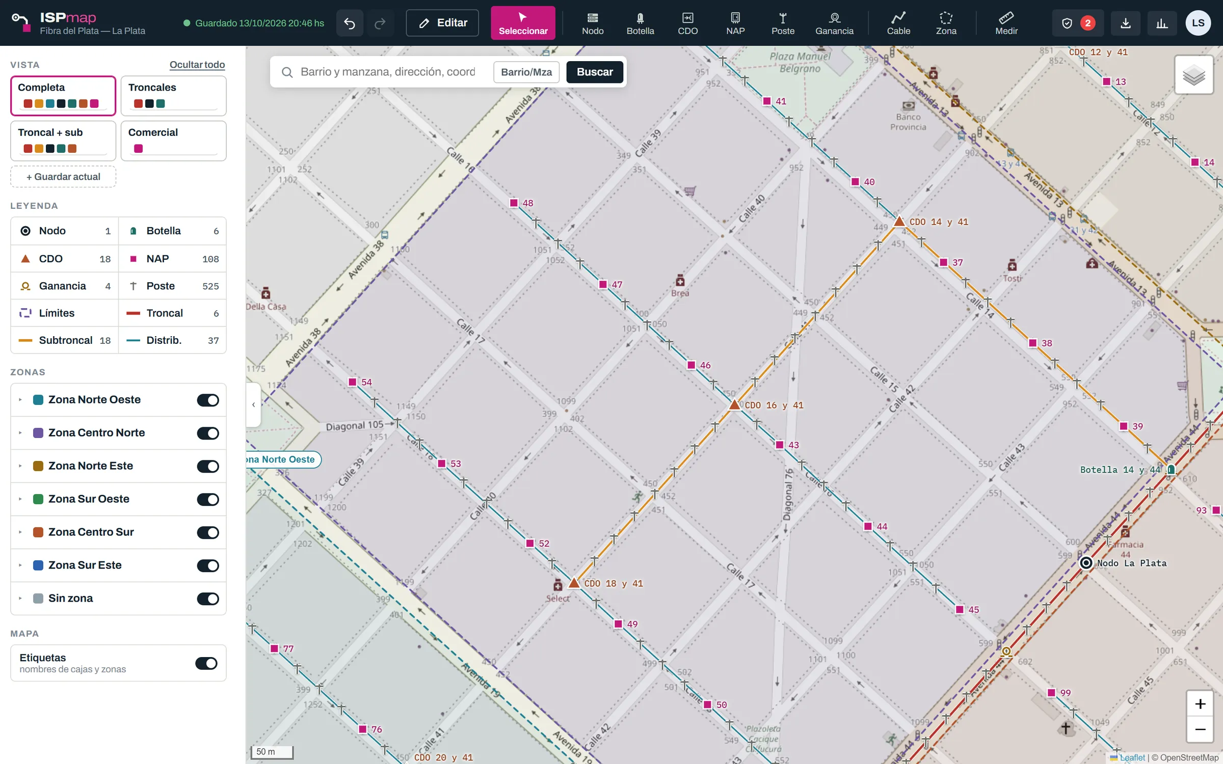Select the Ganancia tool

coord(834,23)
